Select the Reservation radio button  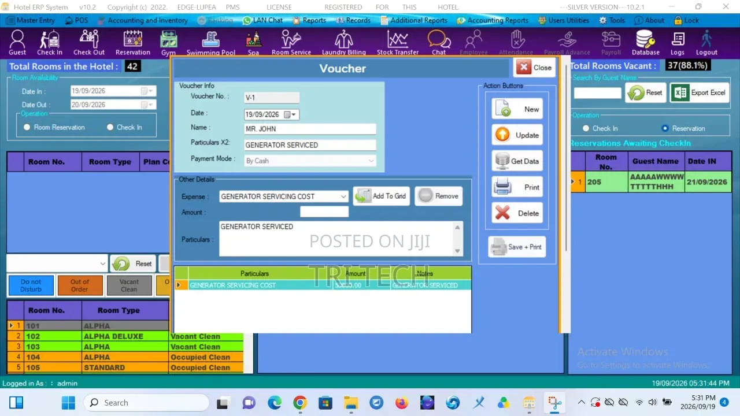[665, 128]
